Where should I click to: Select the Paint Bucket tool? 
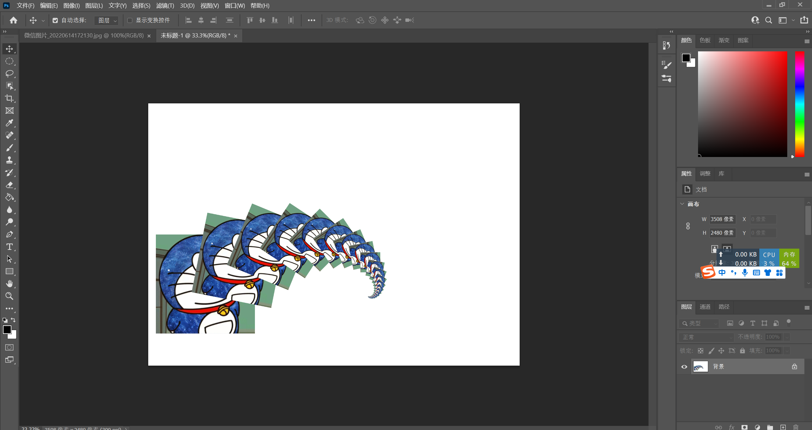pyautogui.click(x=9, y=197)
